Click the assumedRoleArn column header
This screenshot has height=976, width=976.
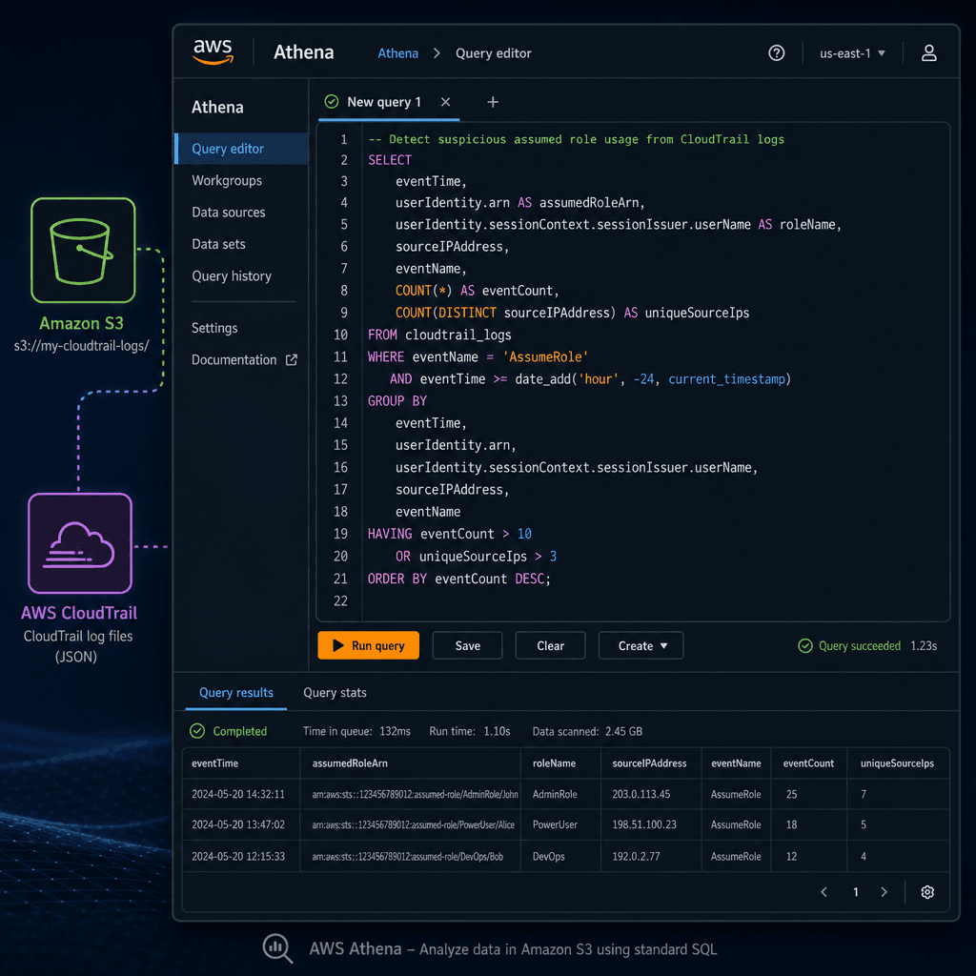click(350, 763)
